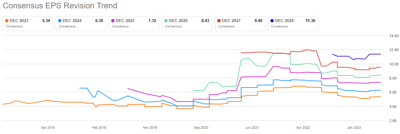
Task: Click the orange dot for DEC 2023
Action: (x=7, y=21)
